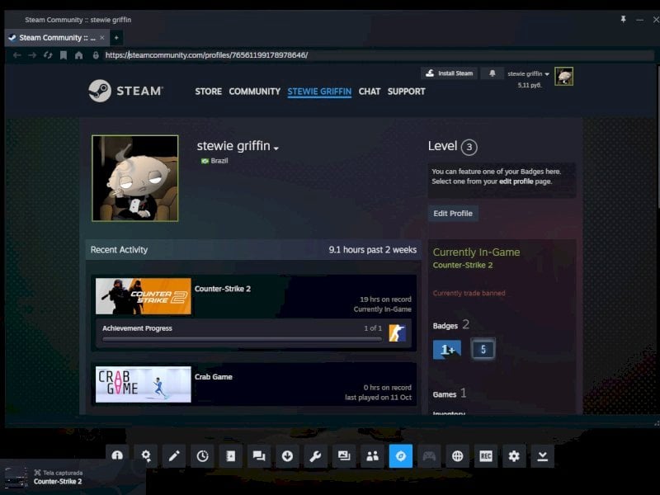The image size is (660, 495).
Task: Expand the profile name history arrow
Action: click(x=276, y=148)
